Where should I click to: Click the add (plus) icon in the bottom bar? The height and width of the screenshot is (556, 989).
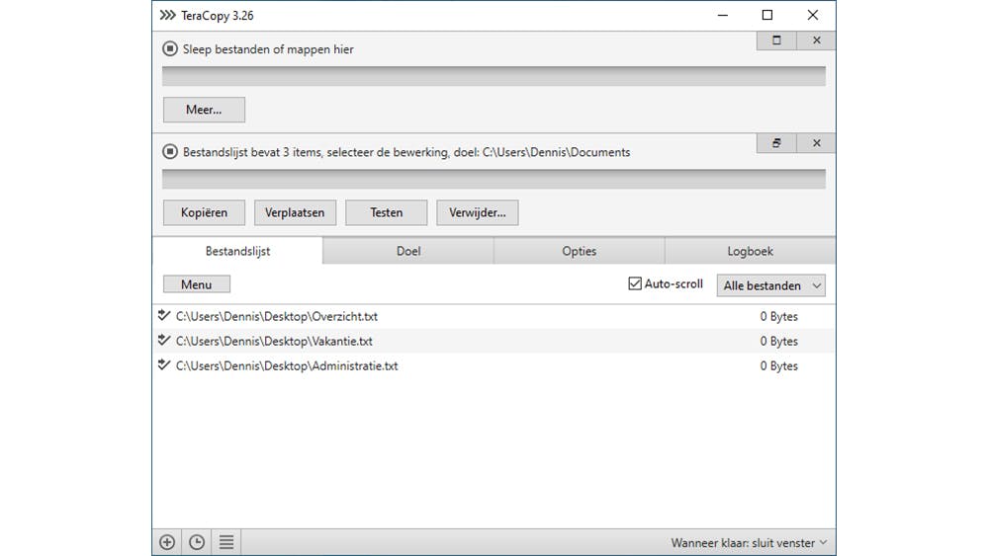pyautogui.click(x=167, y=542)
